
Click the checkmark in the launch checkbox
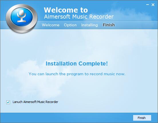click(8, 102)
